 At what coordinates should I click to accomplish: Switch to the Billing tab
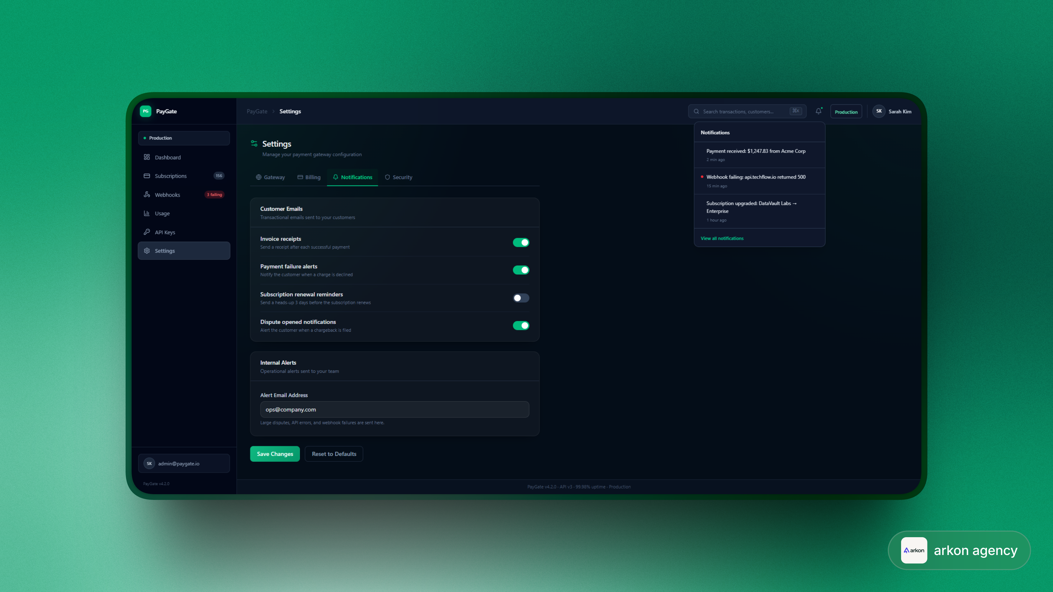pyautogui.click(x=308, y=177)
